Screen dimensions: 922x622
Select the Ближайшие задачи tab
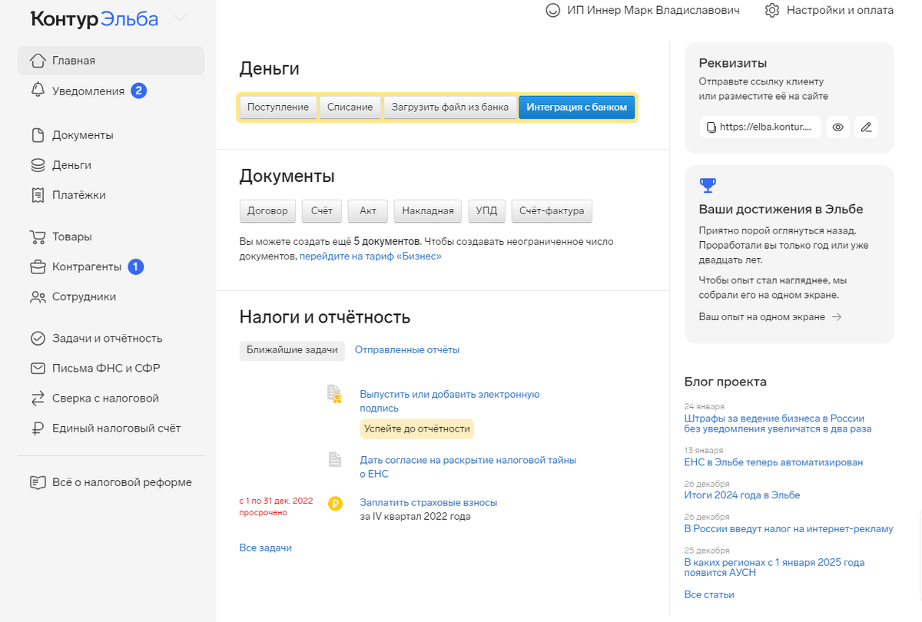[292, 350]
